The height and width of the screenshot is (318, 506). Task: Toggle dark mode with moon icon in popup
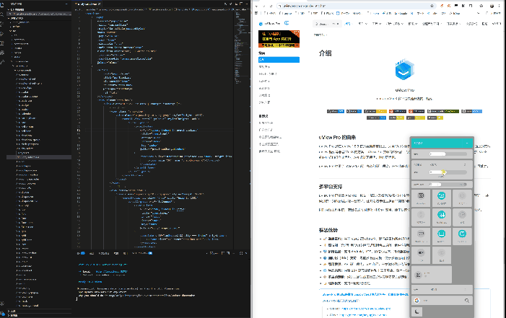click(417, 312)
